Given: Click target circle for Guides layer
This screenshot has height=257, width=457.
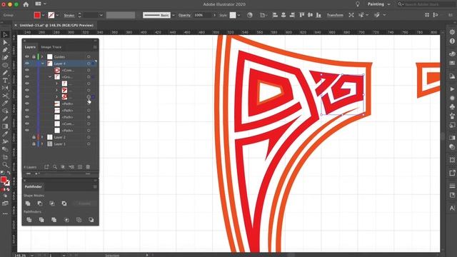Looking at the screenshot, I should coord(89,56).
